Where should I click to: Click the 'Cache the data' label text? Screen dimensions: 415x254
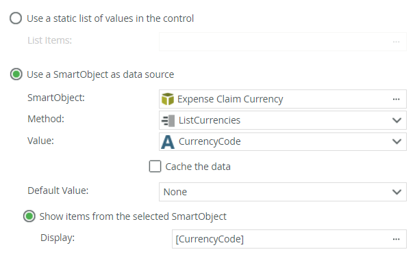pyautogui.click(x=198, y=167)
